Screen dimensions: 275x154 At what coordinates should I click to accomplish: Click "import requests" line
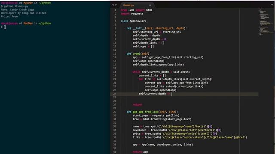132,14
